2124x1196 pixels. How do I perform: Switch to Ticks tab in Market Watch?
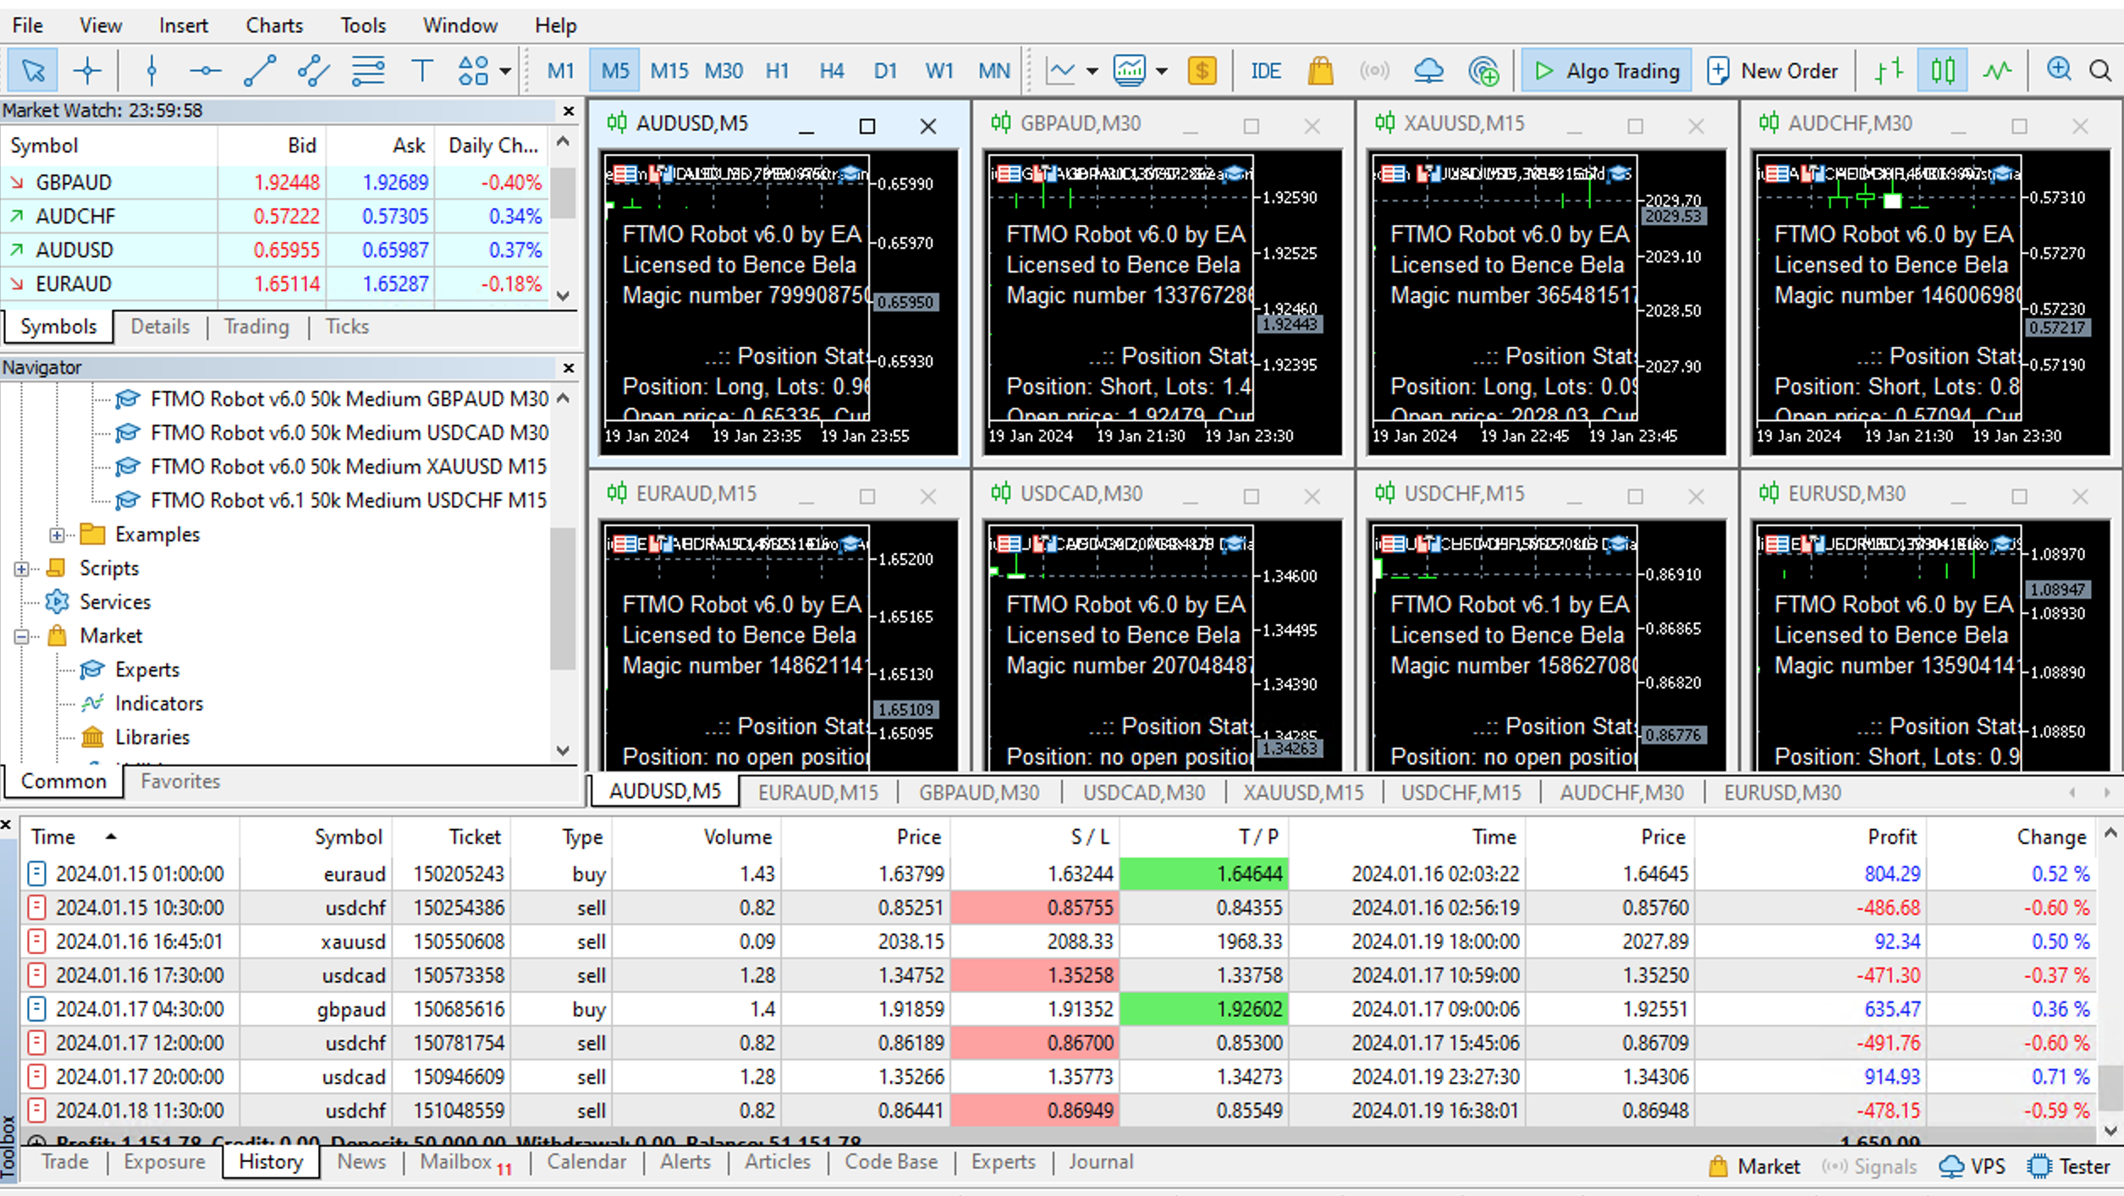[347, 326]
